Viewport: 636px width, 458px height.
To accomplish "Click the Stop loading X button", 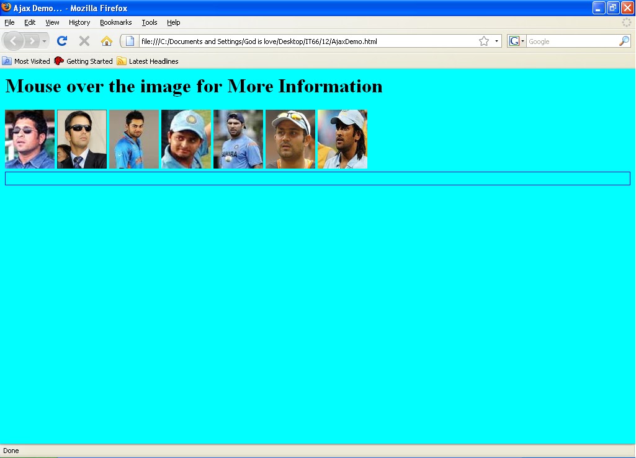I will (84, 41).
